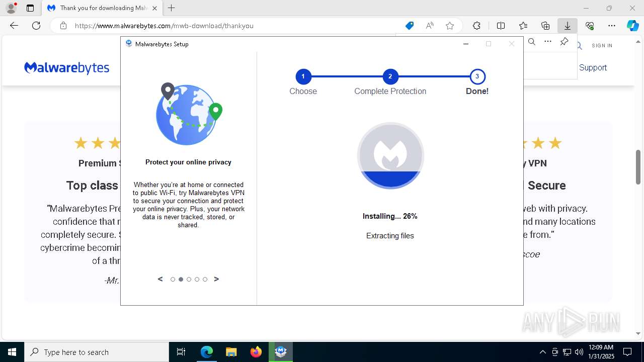The height and width of the screenshot is (362, 644).
Task: Close the Malwarebytes download tab
Action: pos(154,8)
